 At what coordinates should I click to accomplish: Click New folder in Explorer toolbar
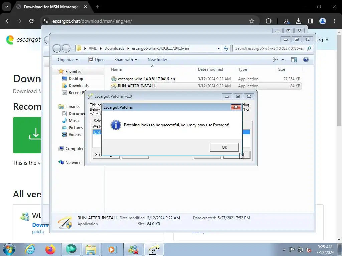(157, 60)
